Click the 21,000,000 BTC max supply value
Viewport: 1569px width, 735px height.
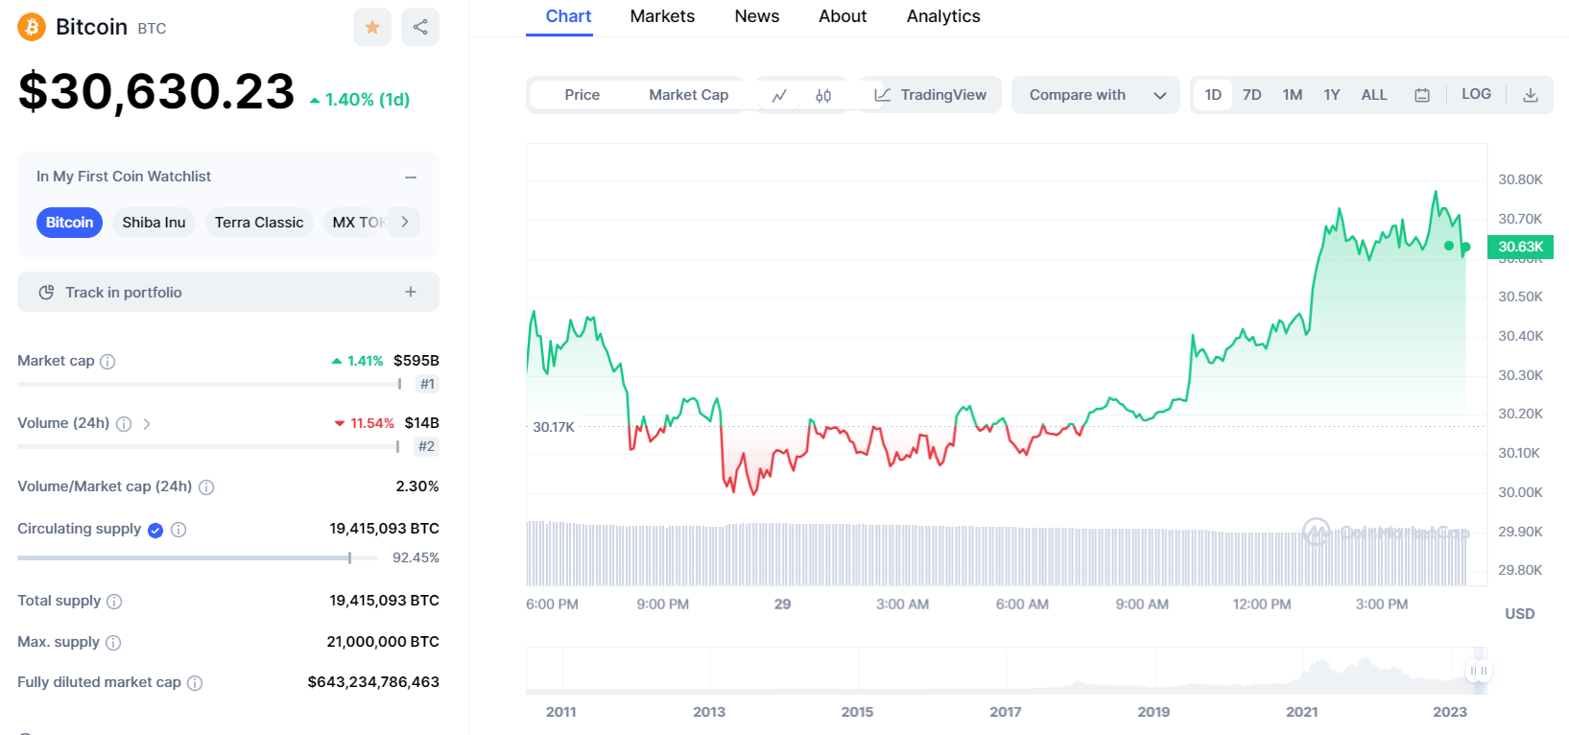click(383, 642)
